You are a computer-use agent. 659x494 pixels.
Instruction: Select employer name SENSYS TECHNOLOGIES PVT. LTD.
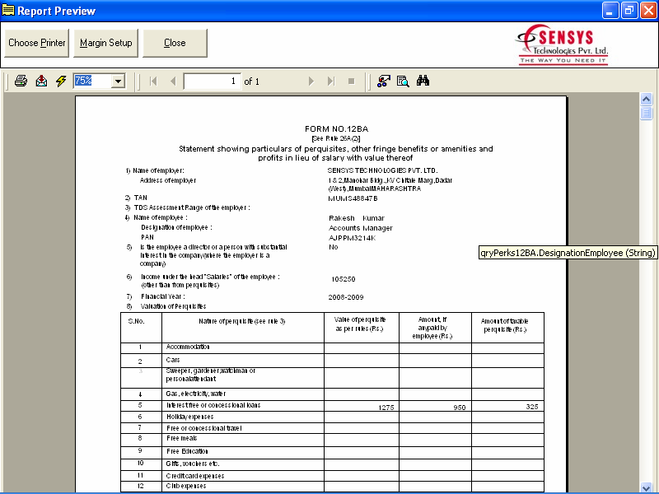tap(382, 170)
